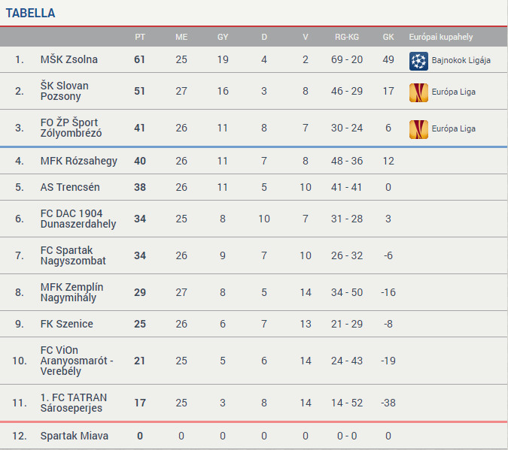Image resolution: width=508 pixels, height=450 pixels.
Task: Click the ME column header
Action: point(181,37)
